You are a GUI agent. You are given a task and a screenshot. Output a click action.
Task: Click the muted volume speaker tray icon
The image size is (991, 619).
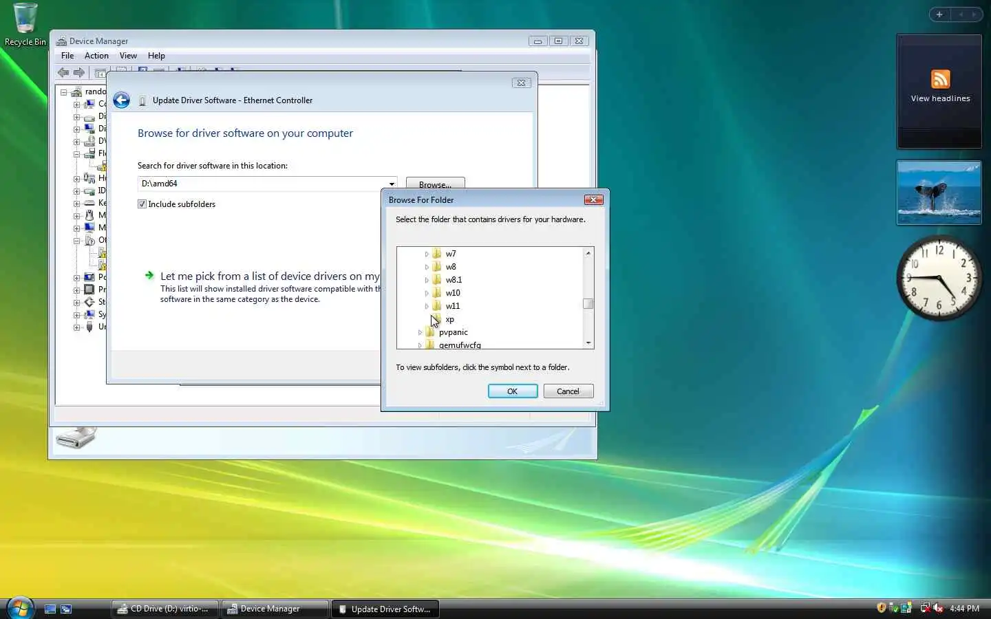point(938,608)
